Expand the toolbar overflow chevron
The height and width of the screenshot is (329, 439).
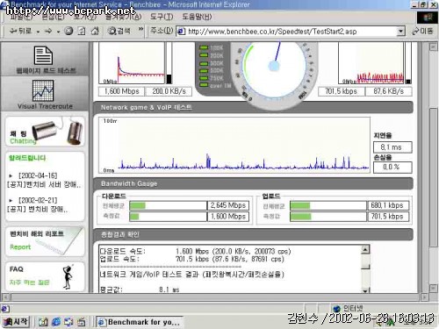[x=141, y=29]
